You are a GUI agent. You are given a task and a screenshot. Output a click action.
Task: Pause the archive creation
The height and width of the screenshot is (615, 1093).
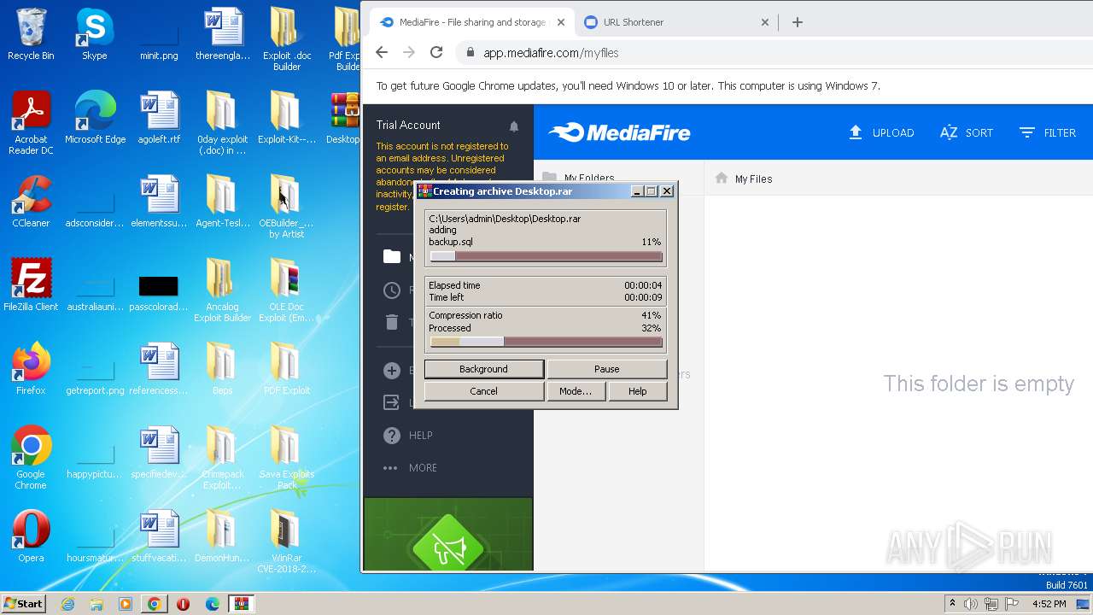pos(606,369)
